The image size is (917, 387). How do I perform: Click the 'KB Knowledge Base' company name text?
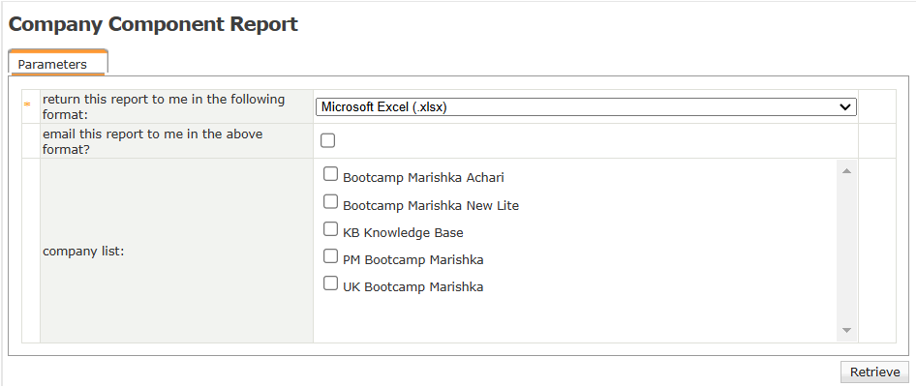[x=403, y=233]
